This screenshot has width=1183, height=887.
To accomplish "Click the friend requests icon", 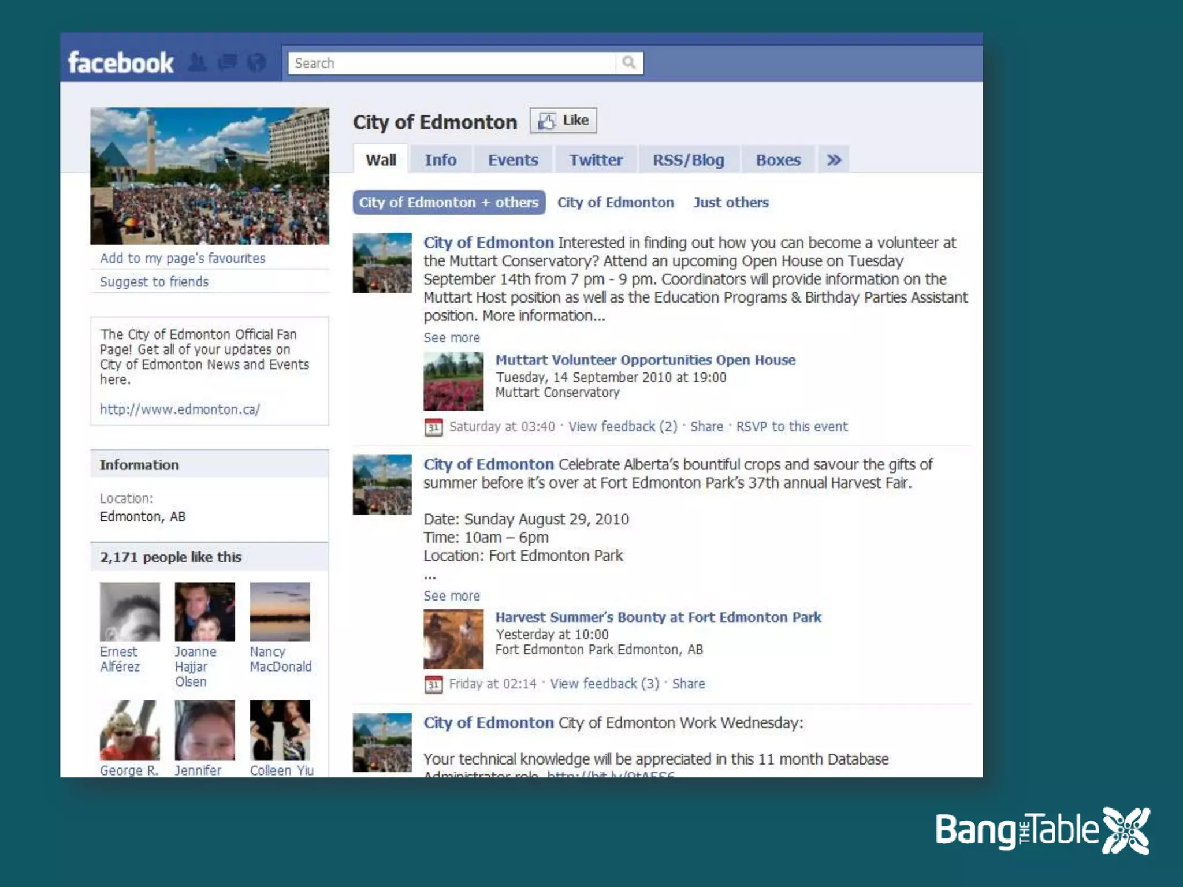I will (198, 62).
